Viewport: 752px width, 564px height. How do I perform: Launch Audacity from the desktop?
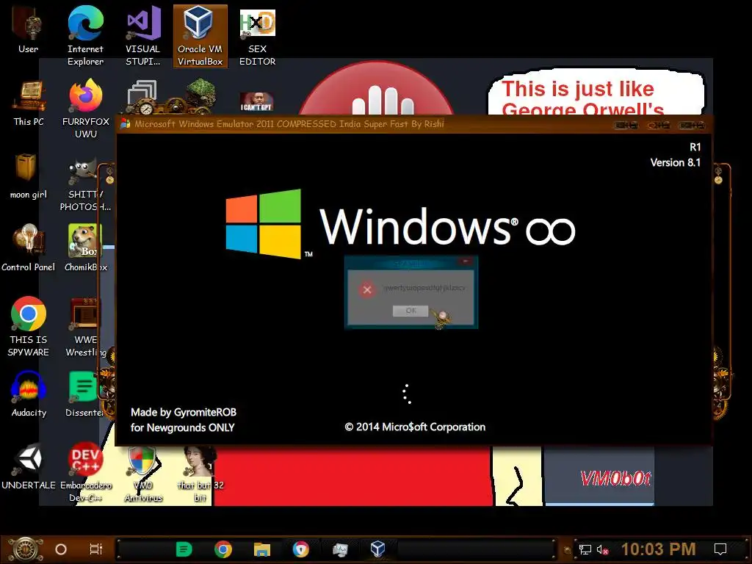tap(29, 394)
